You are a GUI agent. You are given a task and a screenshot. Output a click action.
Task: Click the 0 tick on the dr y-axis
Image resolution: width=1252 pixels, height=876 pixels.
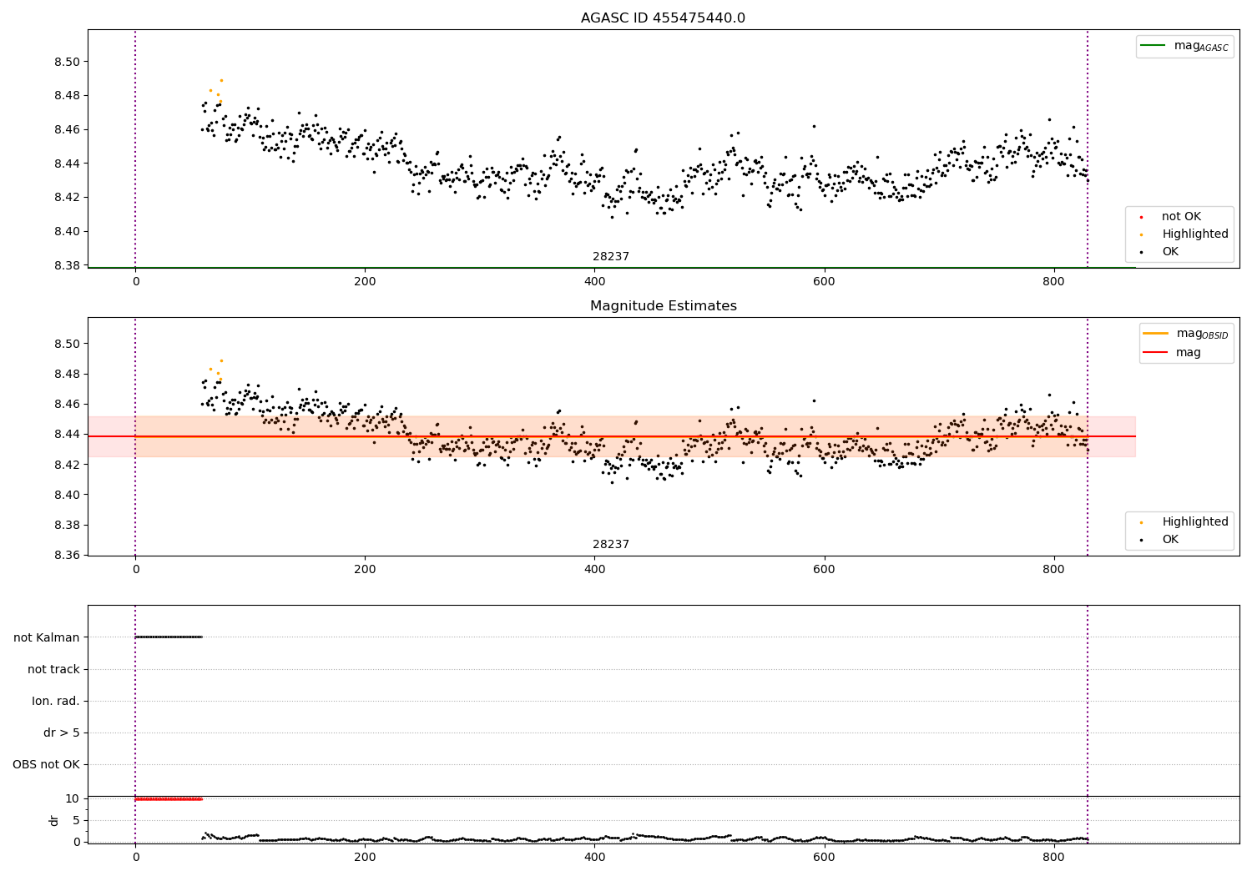pyautogui.click(x=77, y=842)
